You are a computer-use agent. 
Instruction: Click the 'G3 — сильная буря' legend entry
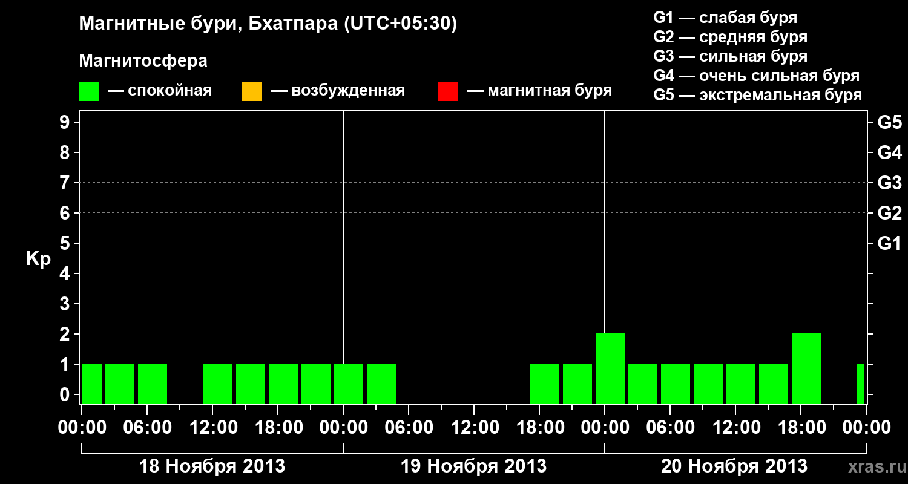[x=731, y=56]
